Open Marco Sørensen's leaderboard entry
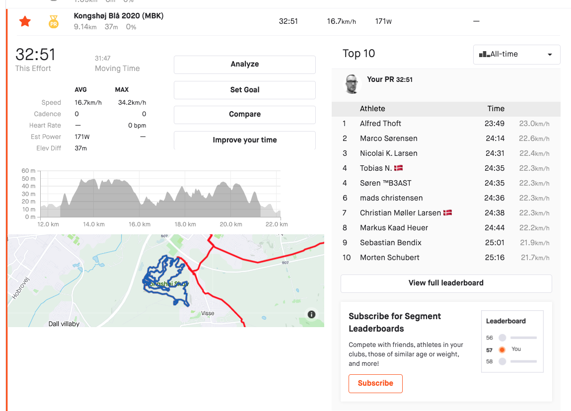The image size is (571, 411). [388, 138]
